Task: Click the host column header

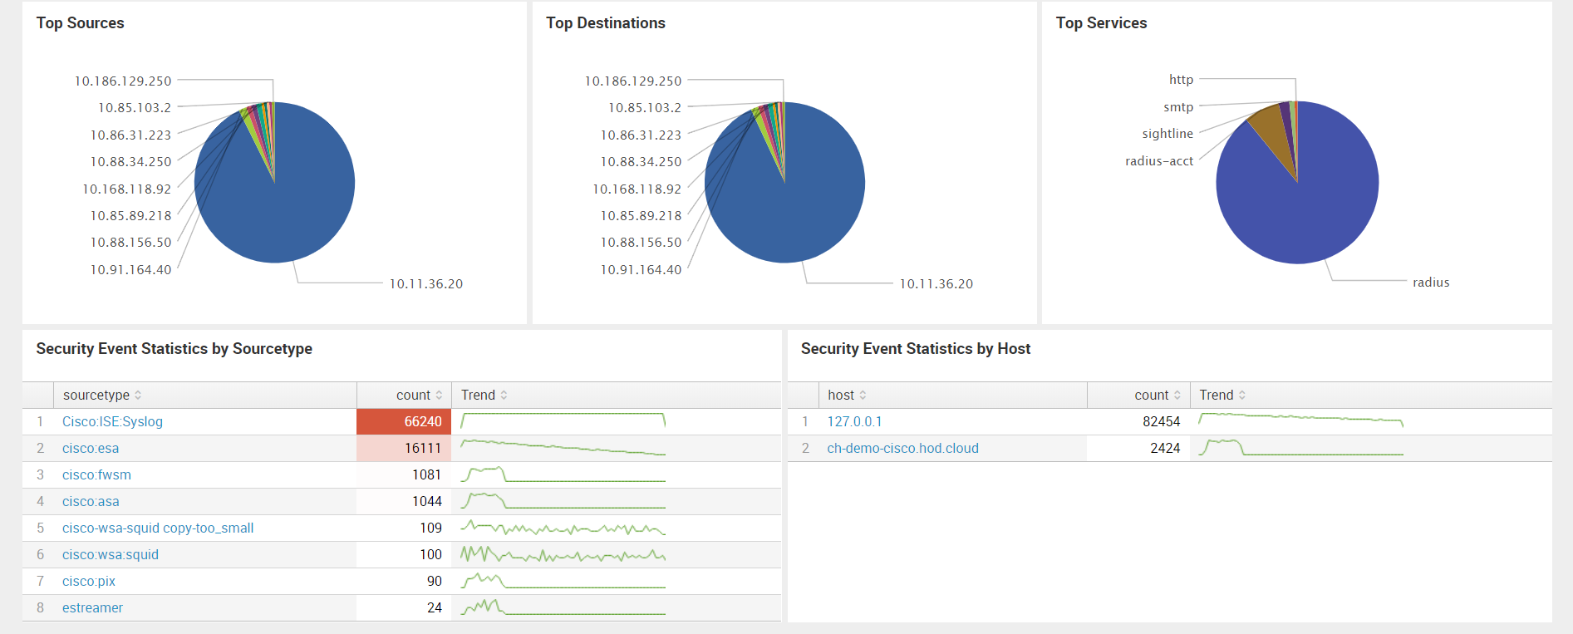Action: [953, 396]
